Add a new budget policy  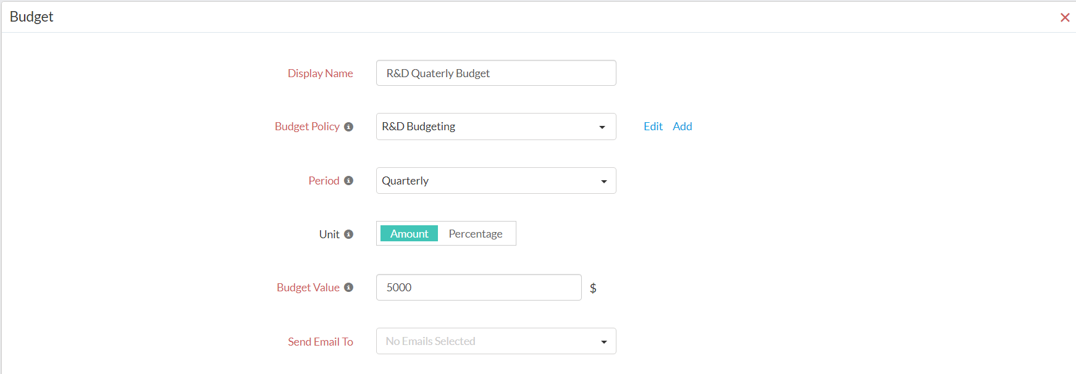pyautogui.click(x=683, y=126)
